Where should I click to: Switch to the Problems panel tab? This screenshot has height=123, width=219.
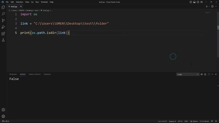click(x=13, y=74)
